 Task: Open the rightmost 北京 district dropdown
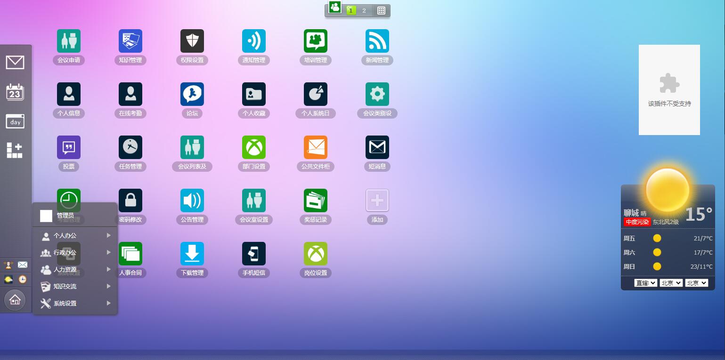696,283
